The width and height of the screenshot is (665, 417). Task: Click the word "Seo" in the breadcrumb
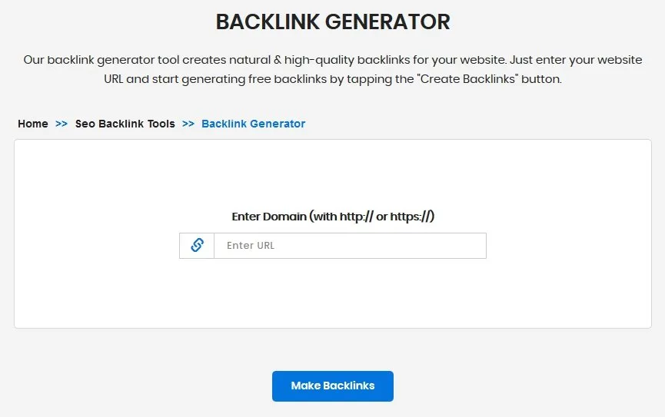(x=85, y=124)
